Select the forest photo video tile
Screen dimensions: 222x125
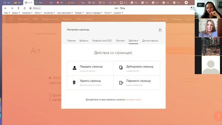pyautogui.click(x=208, y=46)
